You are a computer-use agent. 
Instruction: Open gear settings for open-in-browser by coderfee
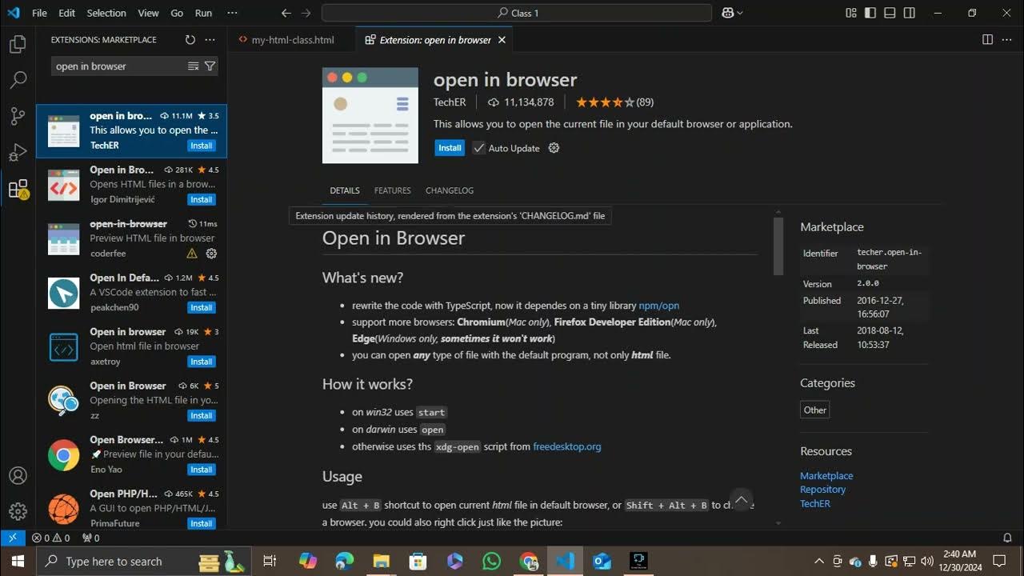click(x=211, y=254)
